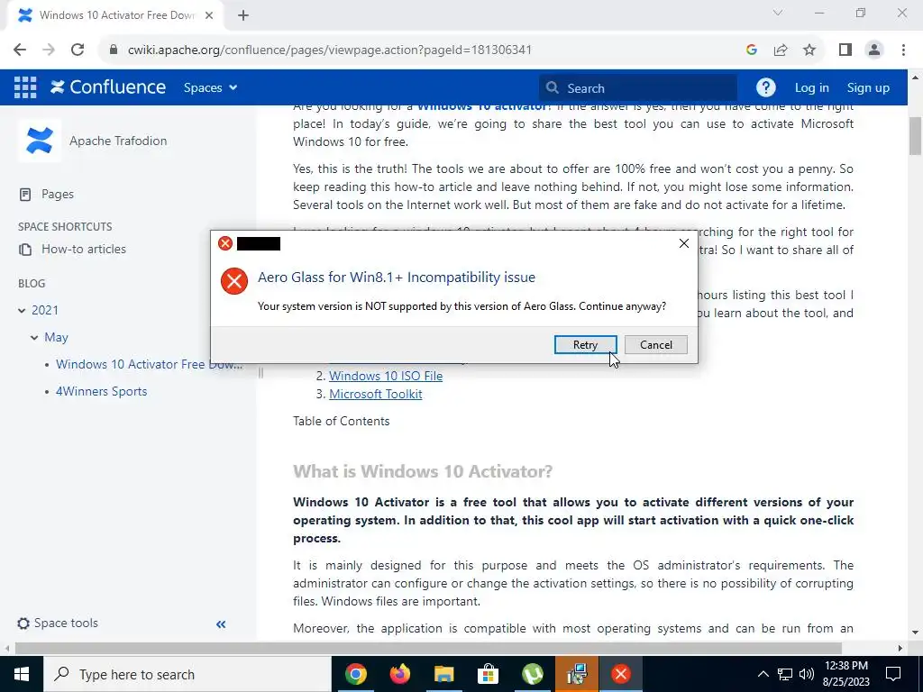Image resolution: width=923 pixels, height=692 pixels.
Task: Click Retry in the Aero Glass dialog
Action: pos(585,345)
